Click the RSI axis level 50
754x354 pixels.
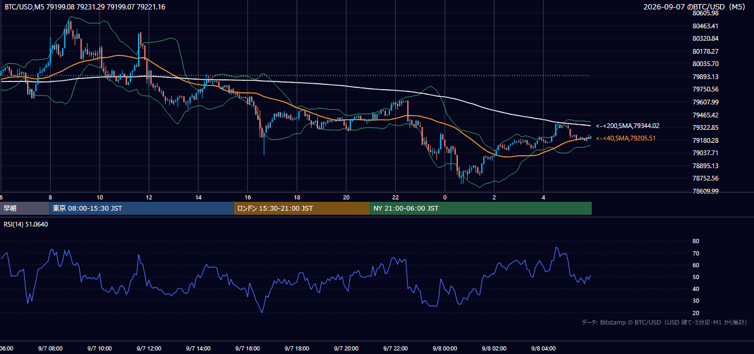click(x=696, y=277)
